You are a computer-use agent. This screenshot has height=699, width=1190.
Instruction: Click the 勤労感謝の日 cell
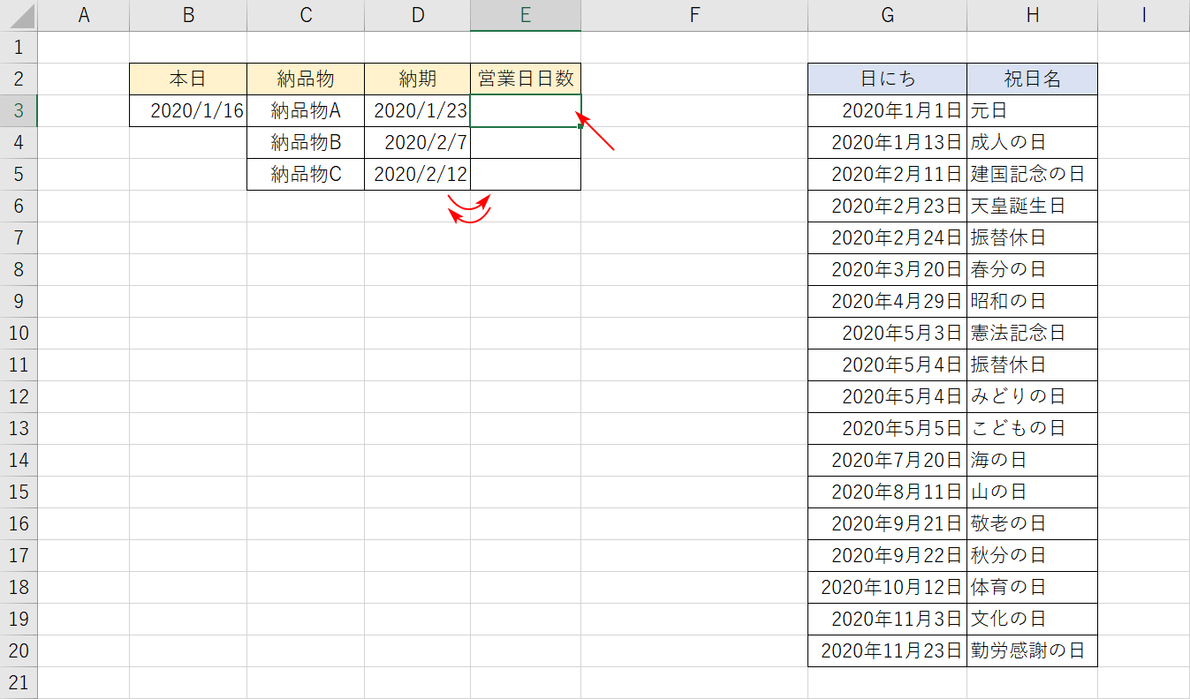click(x=1032, y=650)
